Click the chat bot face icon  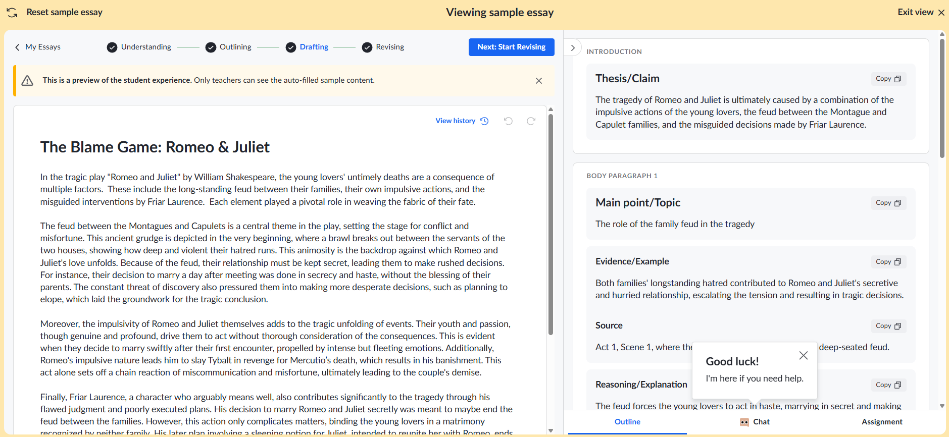(744, 422)
